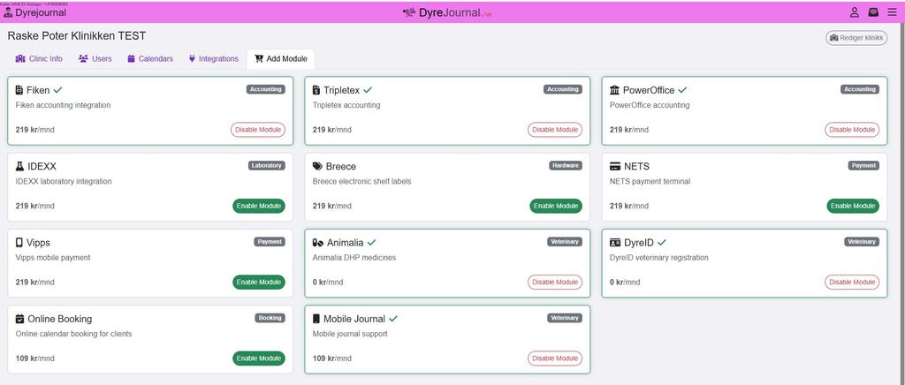Click the Breece tags icon

pyautogui.click(x=317, y=166)
